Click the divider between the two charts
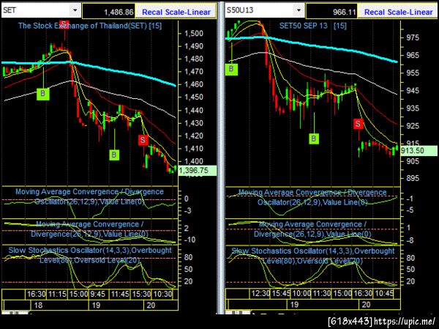 click(x=221, y=157)
